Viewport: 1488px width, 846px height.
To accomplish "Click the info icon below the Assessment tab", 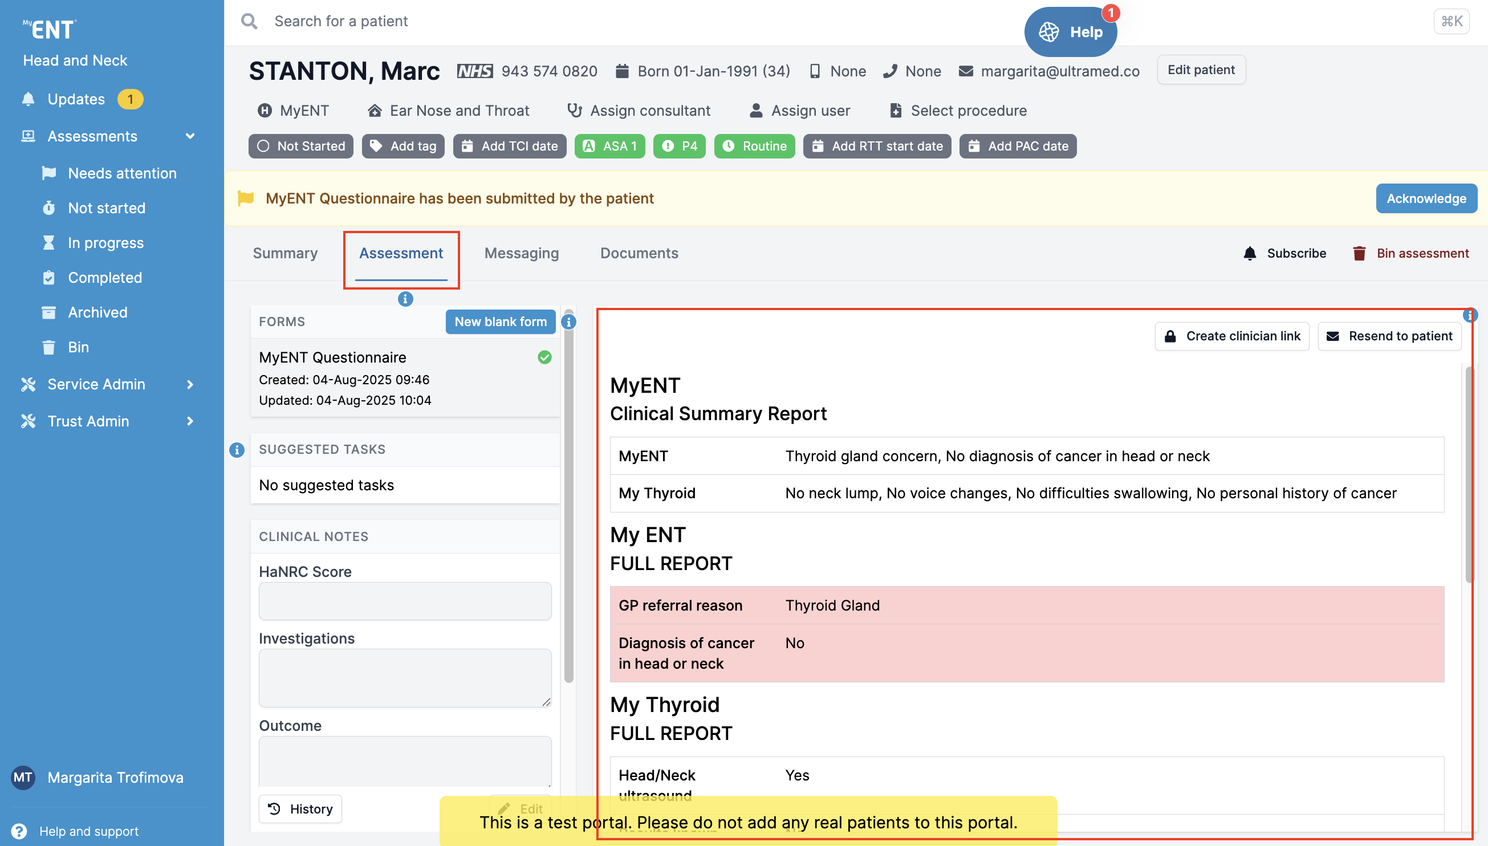I will pos(405,299).
